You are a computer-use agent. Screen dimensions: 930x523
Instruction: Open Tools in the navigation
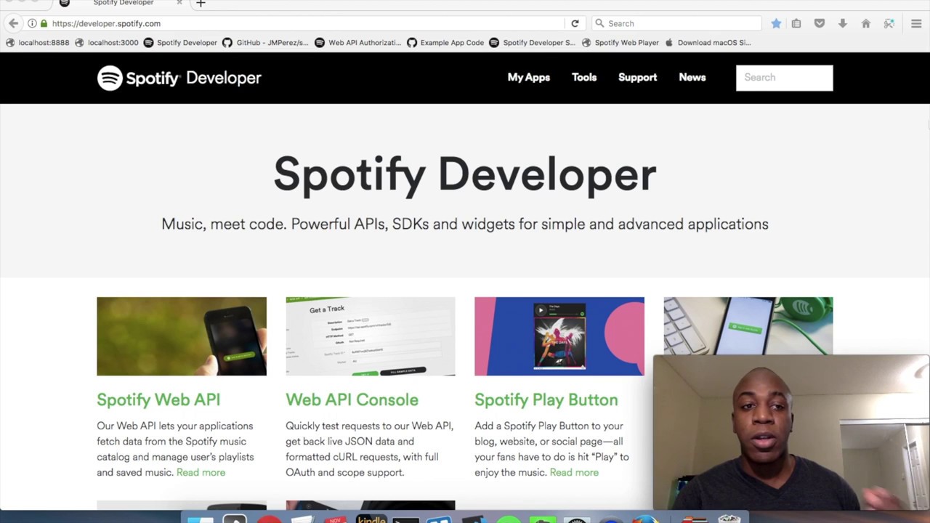(584, 77)
